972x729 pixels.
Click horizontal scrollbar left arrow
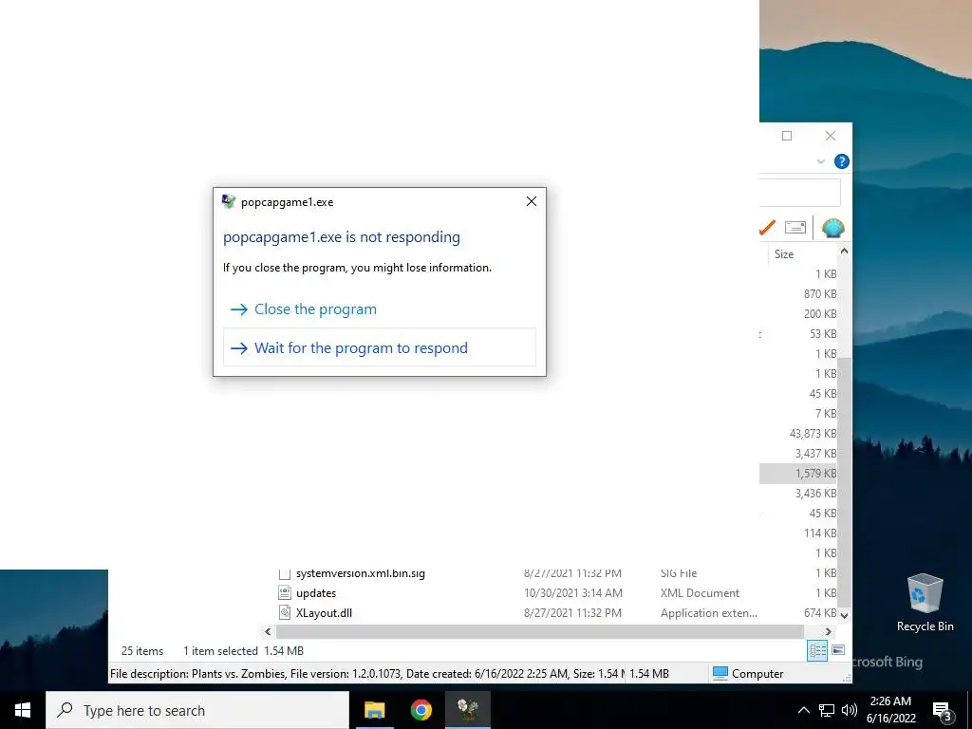click(268, 631)
